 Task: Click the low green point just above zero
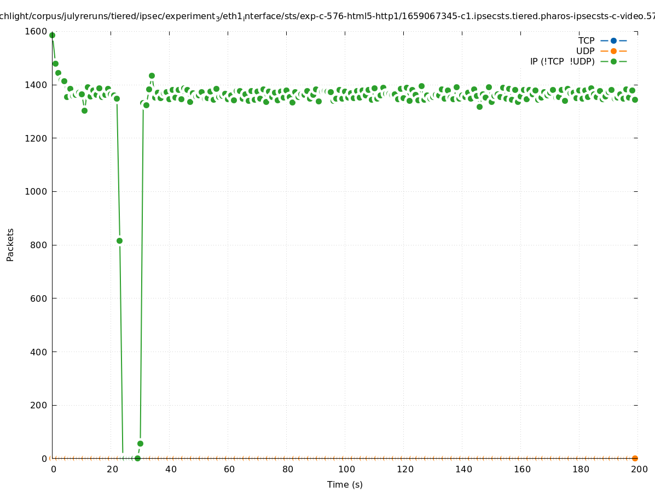pyautogui.click(x=140, y=443)
